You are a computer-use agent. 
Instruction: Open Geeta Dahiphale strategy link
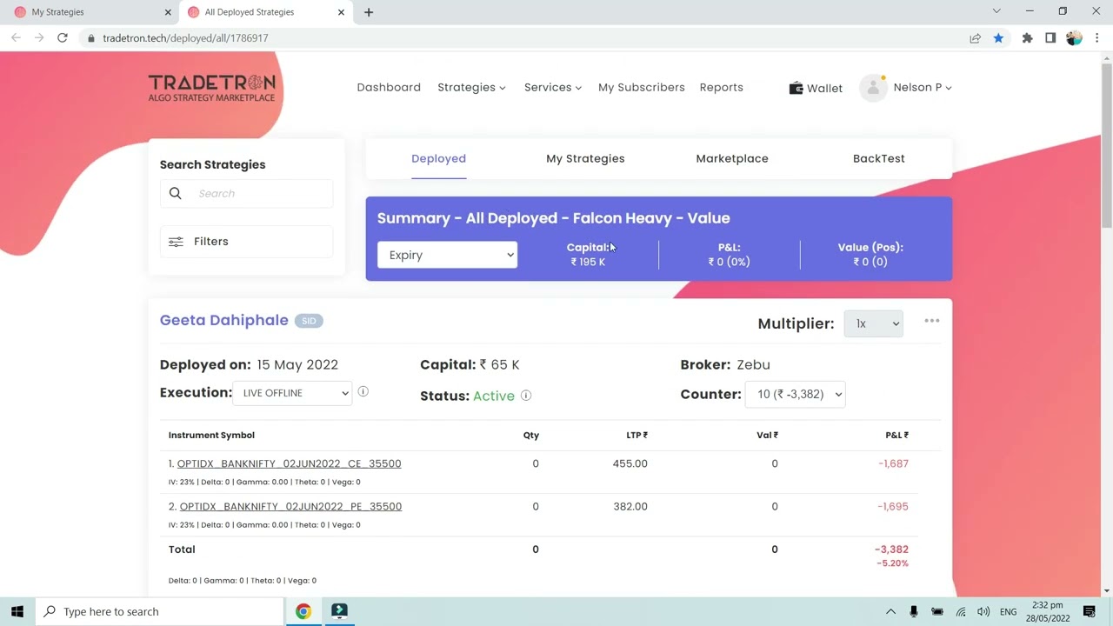224,320
